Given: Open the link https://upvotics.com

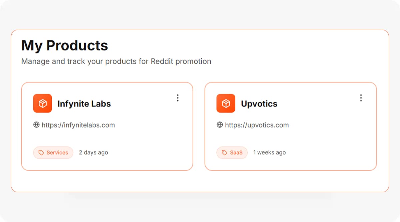Looking at the screenshot, I should 257,125.
